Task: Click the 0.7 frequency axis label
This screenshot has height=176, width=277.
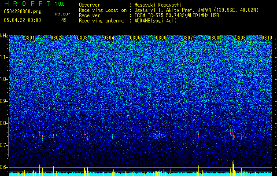Action: click(x=4, y=145)
